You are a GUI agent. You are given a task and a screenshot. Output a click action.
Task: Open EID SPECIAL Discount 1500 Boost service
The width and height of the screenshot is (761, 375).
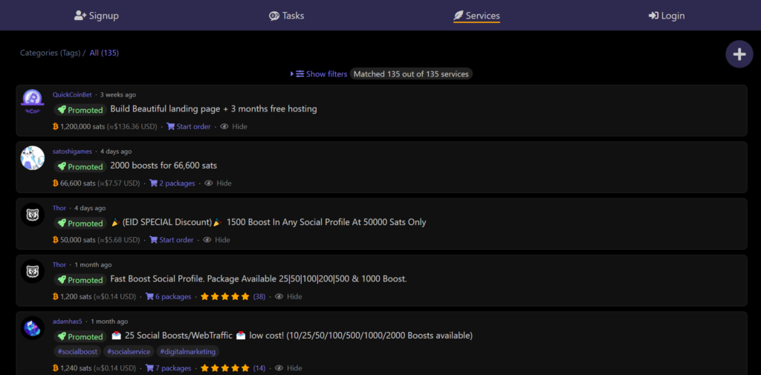(x=269, y=222)
